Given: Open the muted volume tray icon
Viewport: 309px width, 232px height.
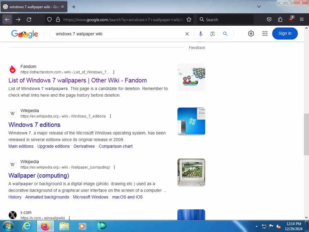Looking at the screenshot, I should coord(279,226).
